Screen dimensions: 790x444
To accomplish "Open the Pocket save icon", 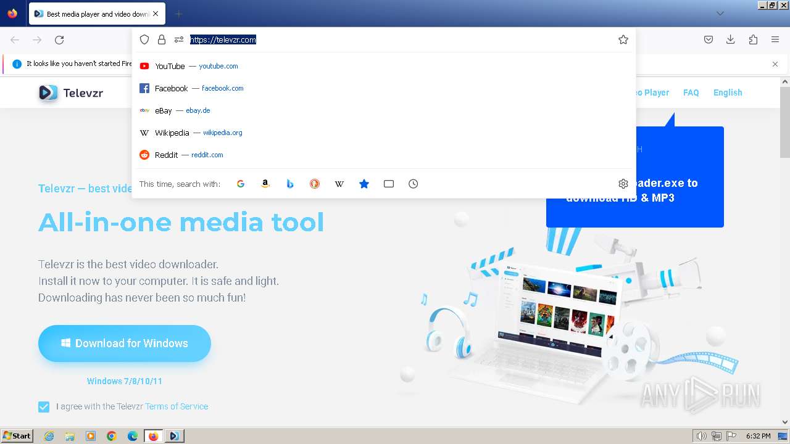I will coord(709,39).
